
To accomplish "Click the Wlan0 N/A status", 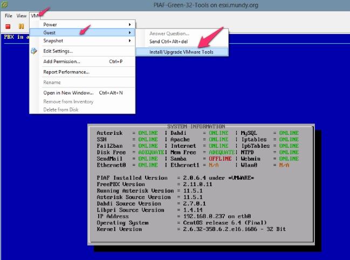I will (x=284, y=165).
